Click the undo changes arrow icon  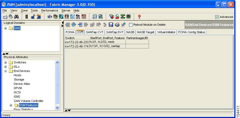tap(105, 25)
